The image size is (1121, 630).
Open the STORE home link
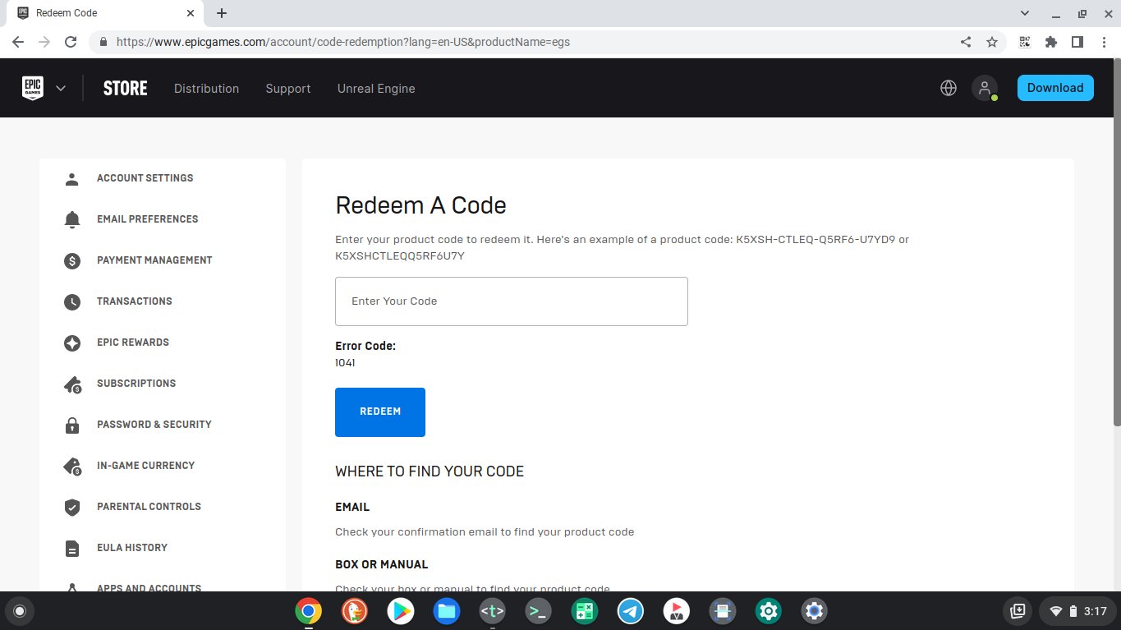126,89
